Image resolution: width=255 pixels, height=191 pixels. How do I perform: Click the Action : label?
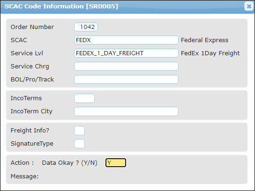(x=22, y=163)
